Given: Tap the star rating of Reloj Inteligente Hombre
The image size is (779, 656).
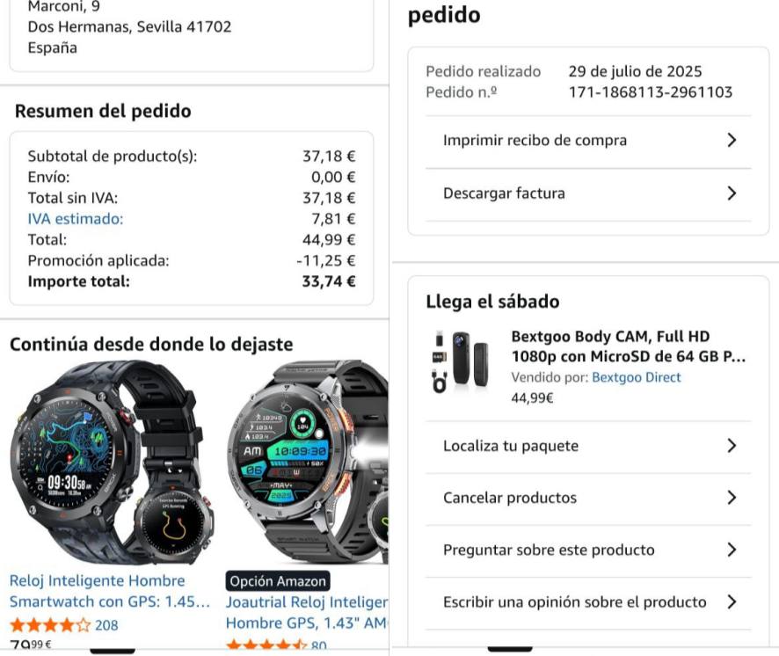Looking at the screenshot, I should (50, 624).
